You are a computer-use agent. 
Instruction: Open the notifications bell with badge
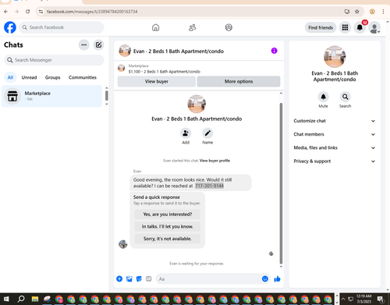[360, 27]
